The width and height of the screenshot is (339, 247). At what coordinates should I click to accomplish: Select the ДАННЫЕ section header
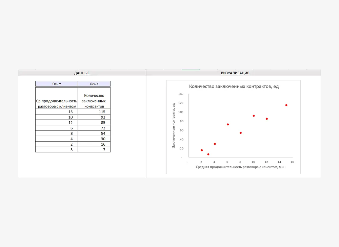(x=82, y=73)
